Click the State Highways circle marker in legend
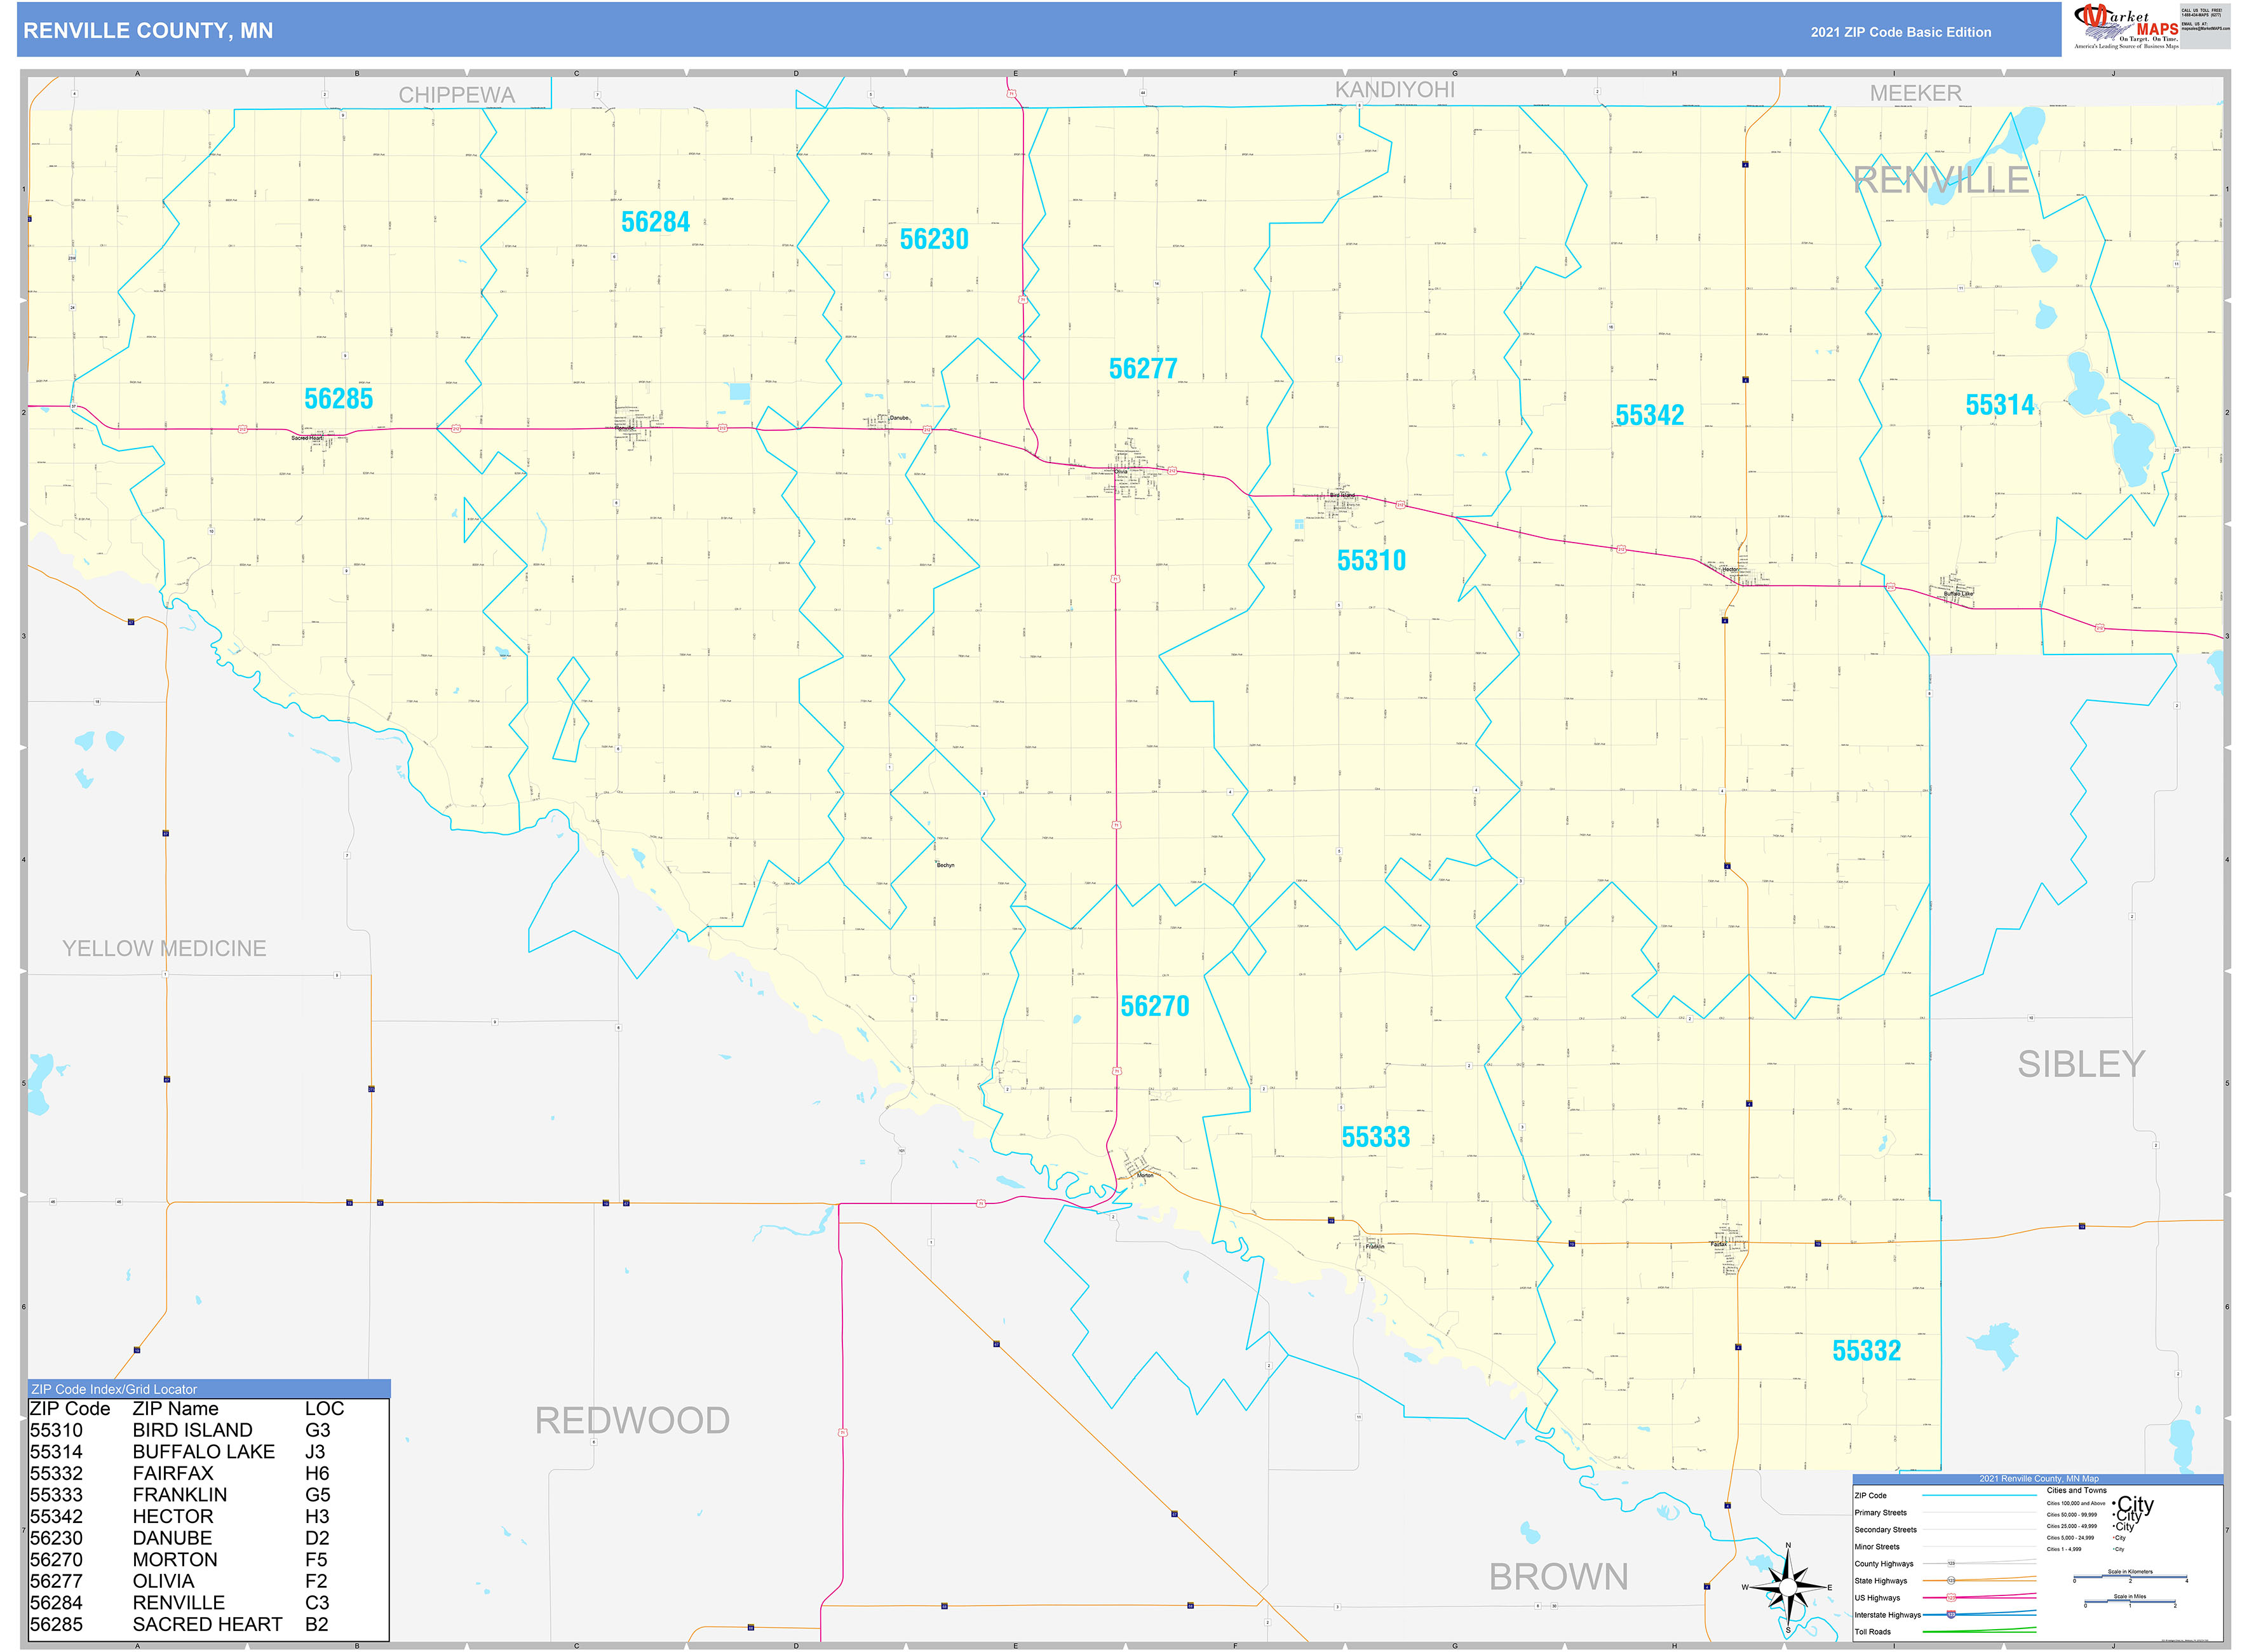 click(1952, 1580)
